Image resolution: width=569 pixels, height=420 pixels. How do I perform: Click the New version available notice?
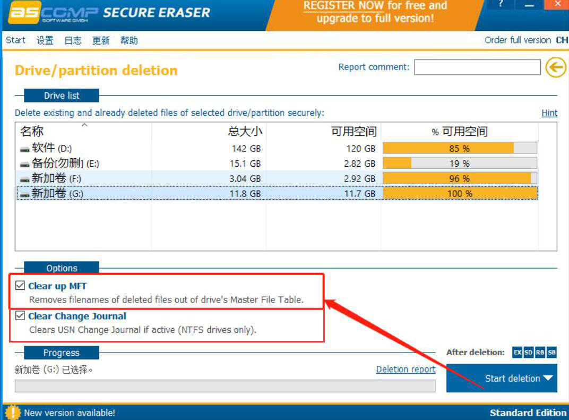[x=70, y=413]
